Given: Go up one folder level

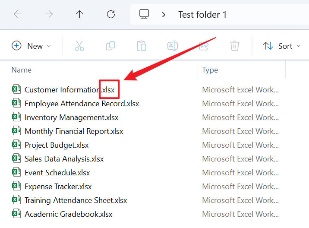Looking at the screenshot, I should [x=80, y=14].
